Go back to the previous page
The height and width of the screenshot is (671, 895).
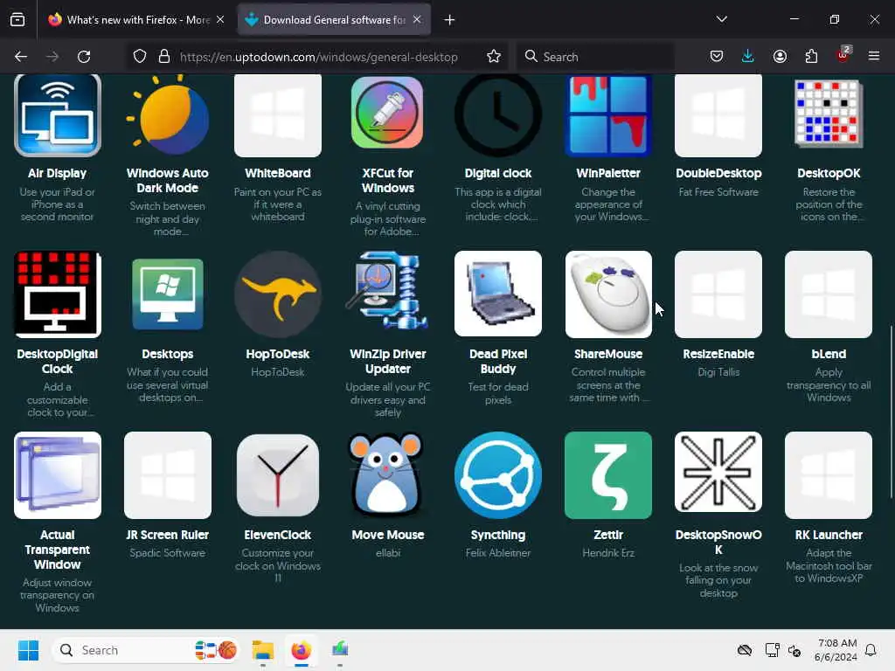(x=21, y=57)
